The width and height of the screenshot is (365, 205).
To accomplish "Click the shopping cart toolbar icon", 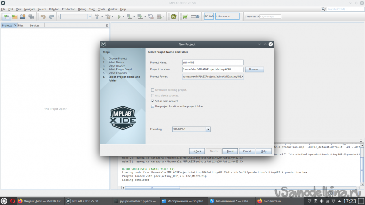I will click(185, 17).
